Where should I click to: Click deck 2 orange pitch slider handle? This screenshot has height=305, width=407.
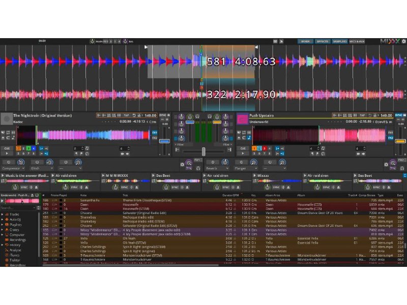(400, 141)
